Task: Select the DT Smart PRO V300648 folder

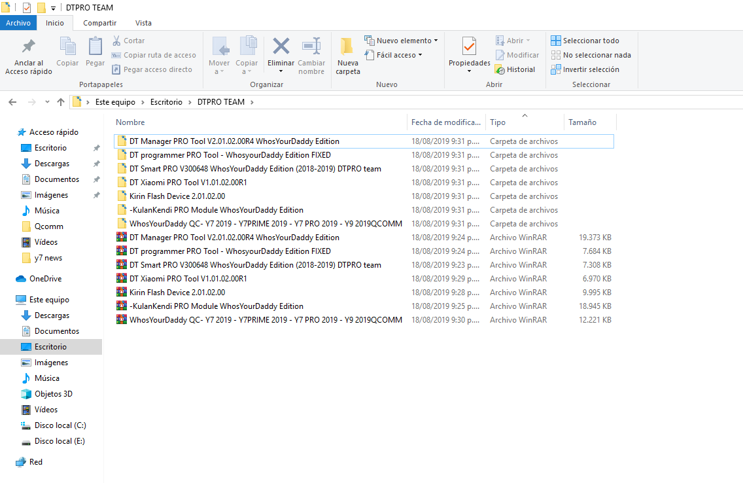Action: point(364,169)
